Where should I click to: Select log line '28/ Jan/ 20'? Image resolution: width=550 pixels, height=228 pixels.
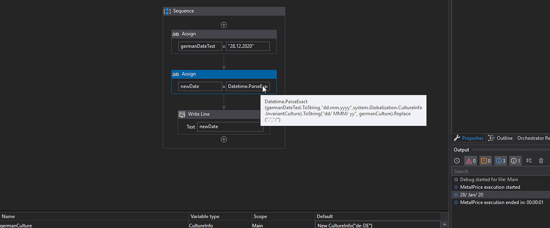pyautogui.click(x=501, y=195)
